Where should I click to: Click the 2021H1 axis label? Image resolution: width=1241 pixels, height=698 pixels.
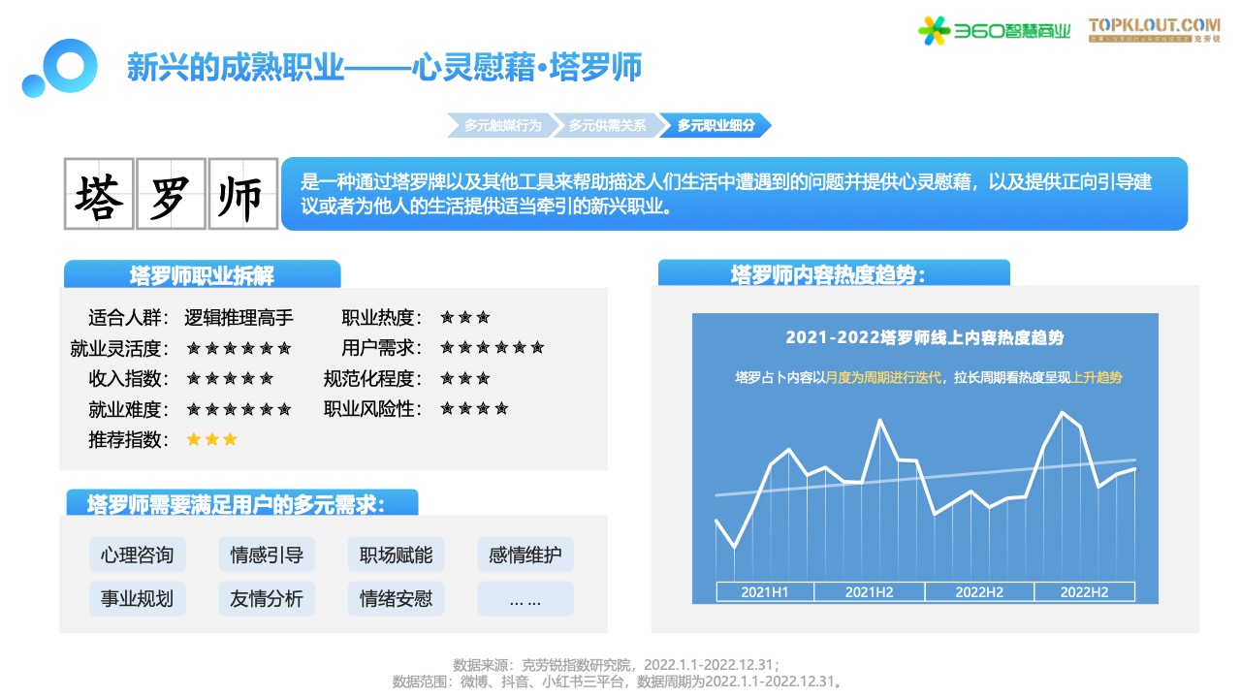coord(765,591)
